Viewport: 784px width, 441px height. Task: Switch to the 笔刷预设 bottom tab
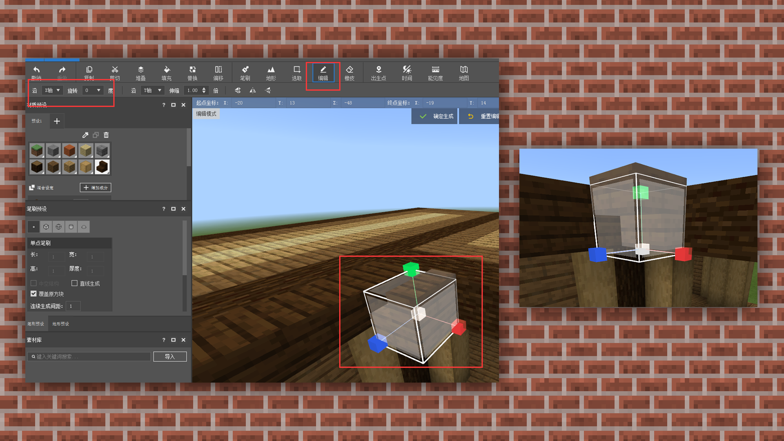[36, 324]
